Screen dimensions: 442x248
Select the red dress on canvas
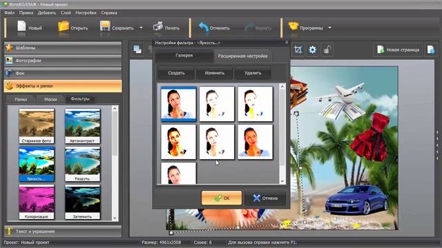(x=370, y=137)
